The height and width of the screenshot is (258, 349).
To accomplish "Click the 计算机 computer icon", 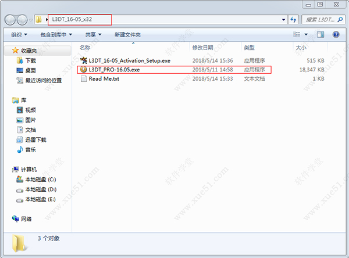I will pyautogui.click(x=15, y=169).
